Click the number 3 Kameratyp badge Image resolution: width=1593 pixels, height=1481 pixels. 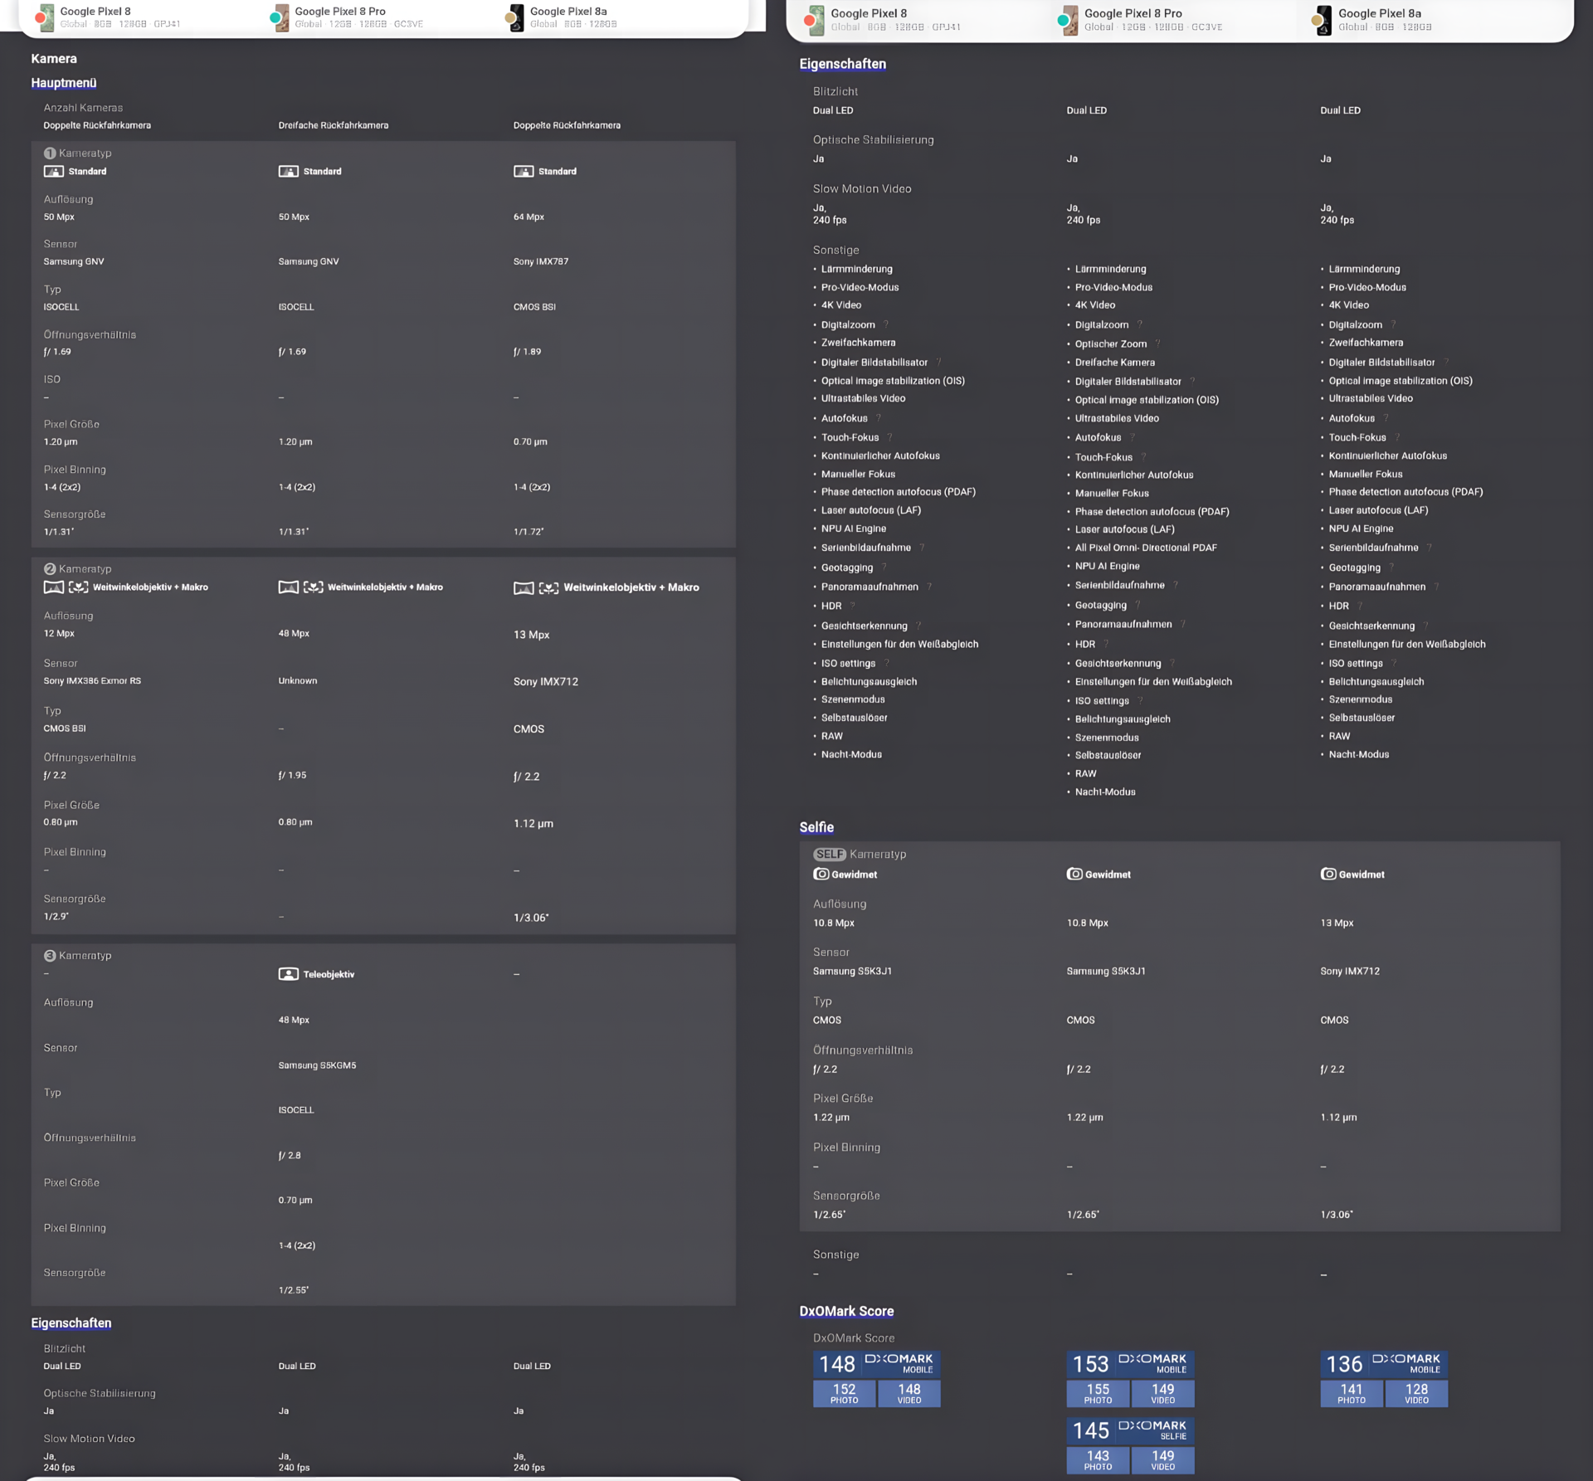click(50, 956)
